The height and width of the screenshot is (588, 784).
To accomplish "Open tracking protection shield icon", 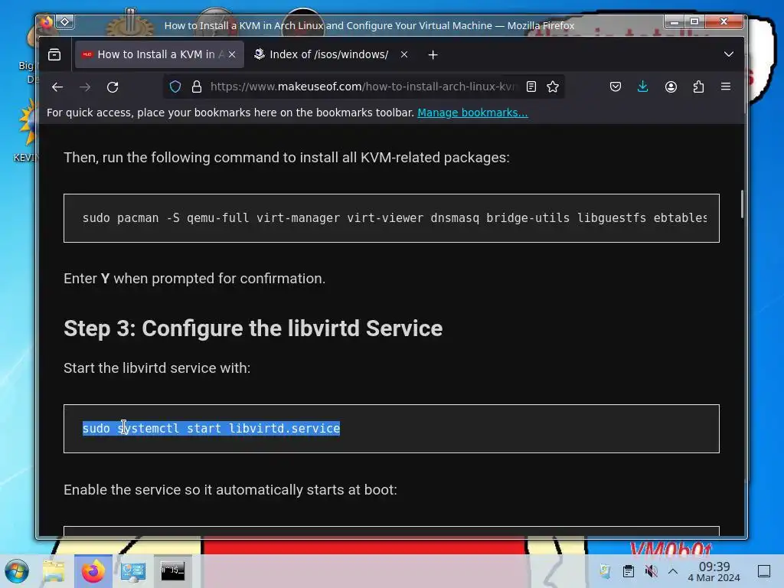I will [x=175, y=87].
